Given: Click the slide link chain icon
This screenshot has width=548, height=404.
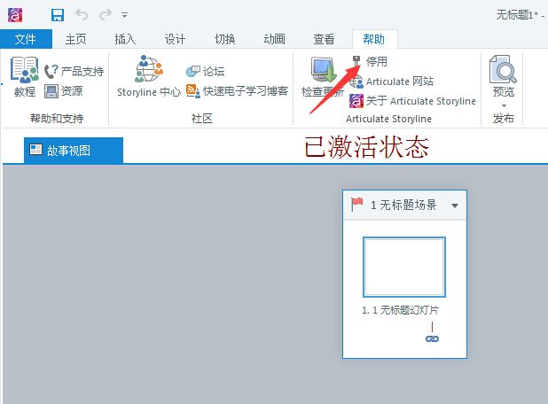Looking at the screenshot, I should pos(433,338).
